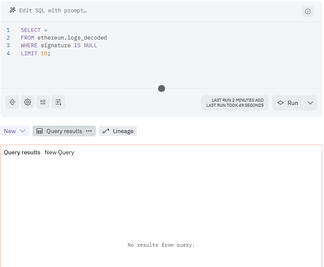Open query settings gear icon

(x=28, y=102)
